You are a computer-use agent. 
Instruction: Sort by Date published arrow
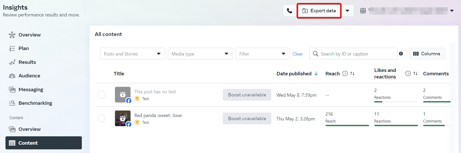(x=316, y=74)
